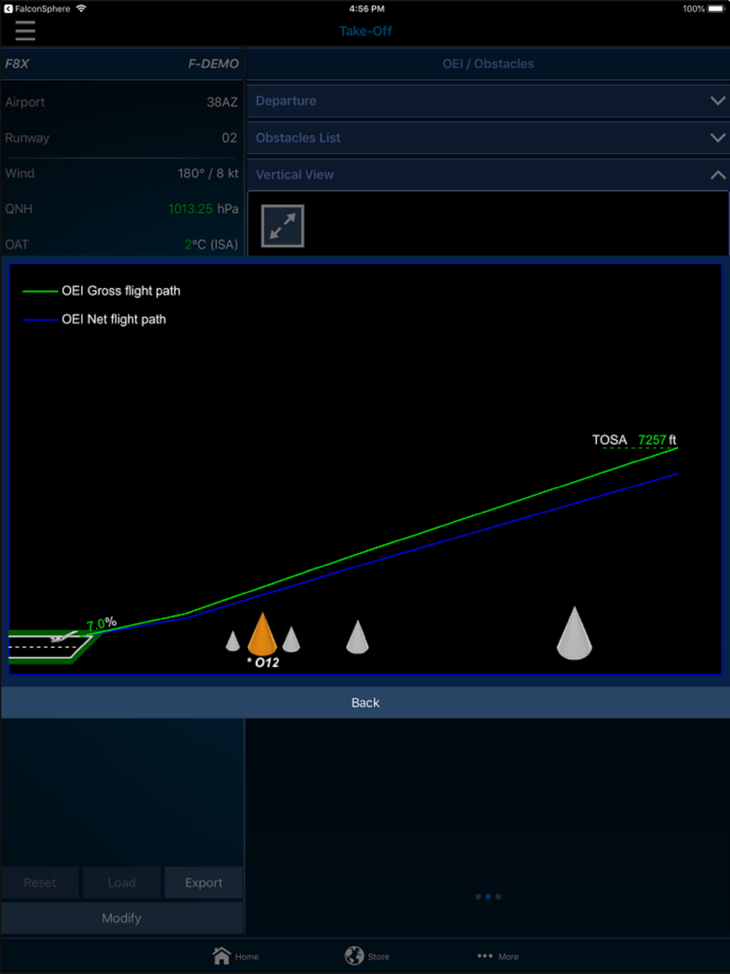Screen dimensions: 730x974
Task: Click the page indicator dots
Action: pos(488,897)
